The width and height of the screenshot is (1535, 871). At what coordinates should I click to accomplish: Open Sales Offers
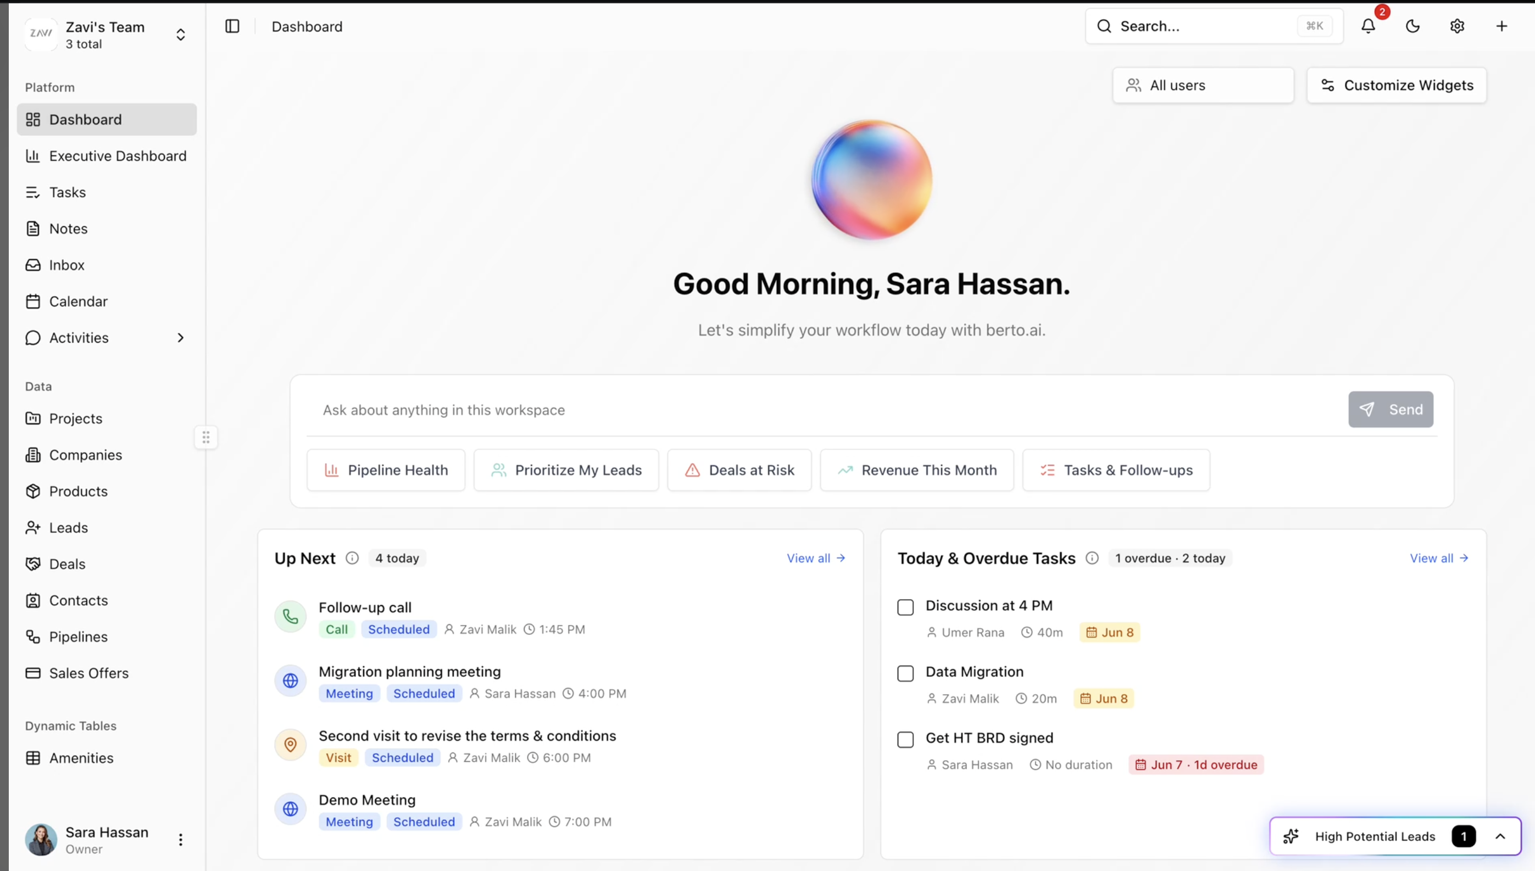click(107, 674)
